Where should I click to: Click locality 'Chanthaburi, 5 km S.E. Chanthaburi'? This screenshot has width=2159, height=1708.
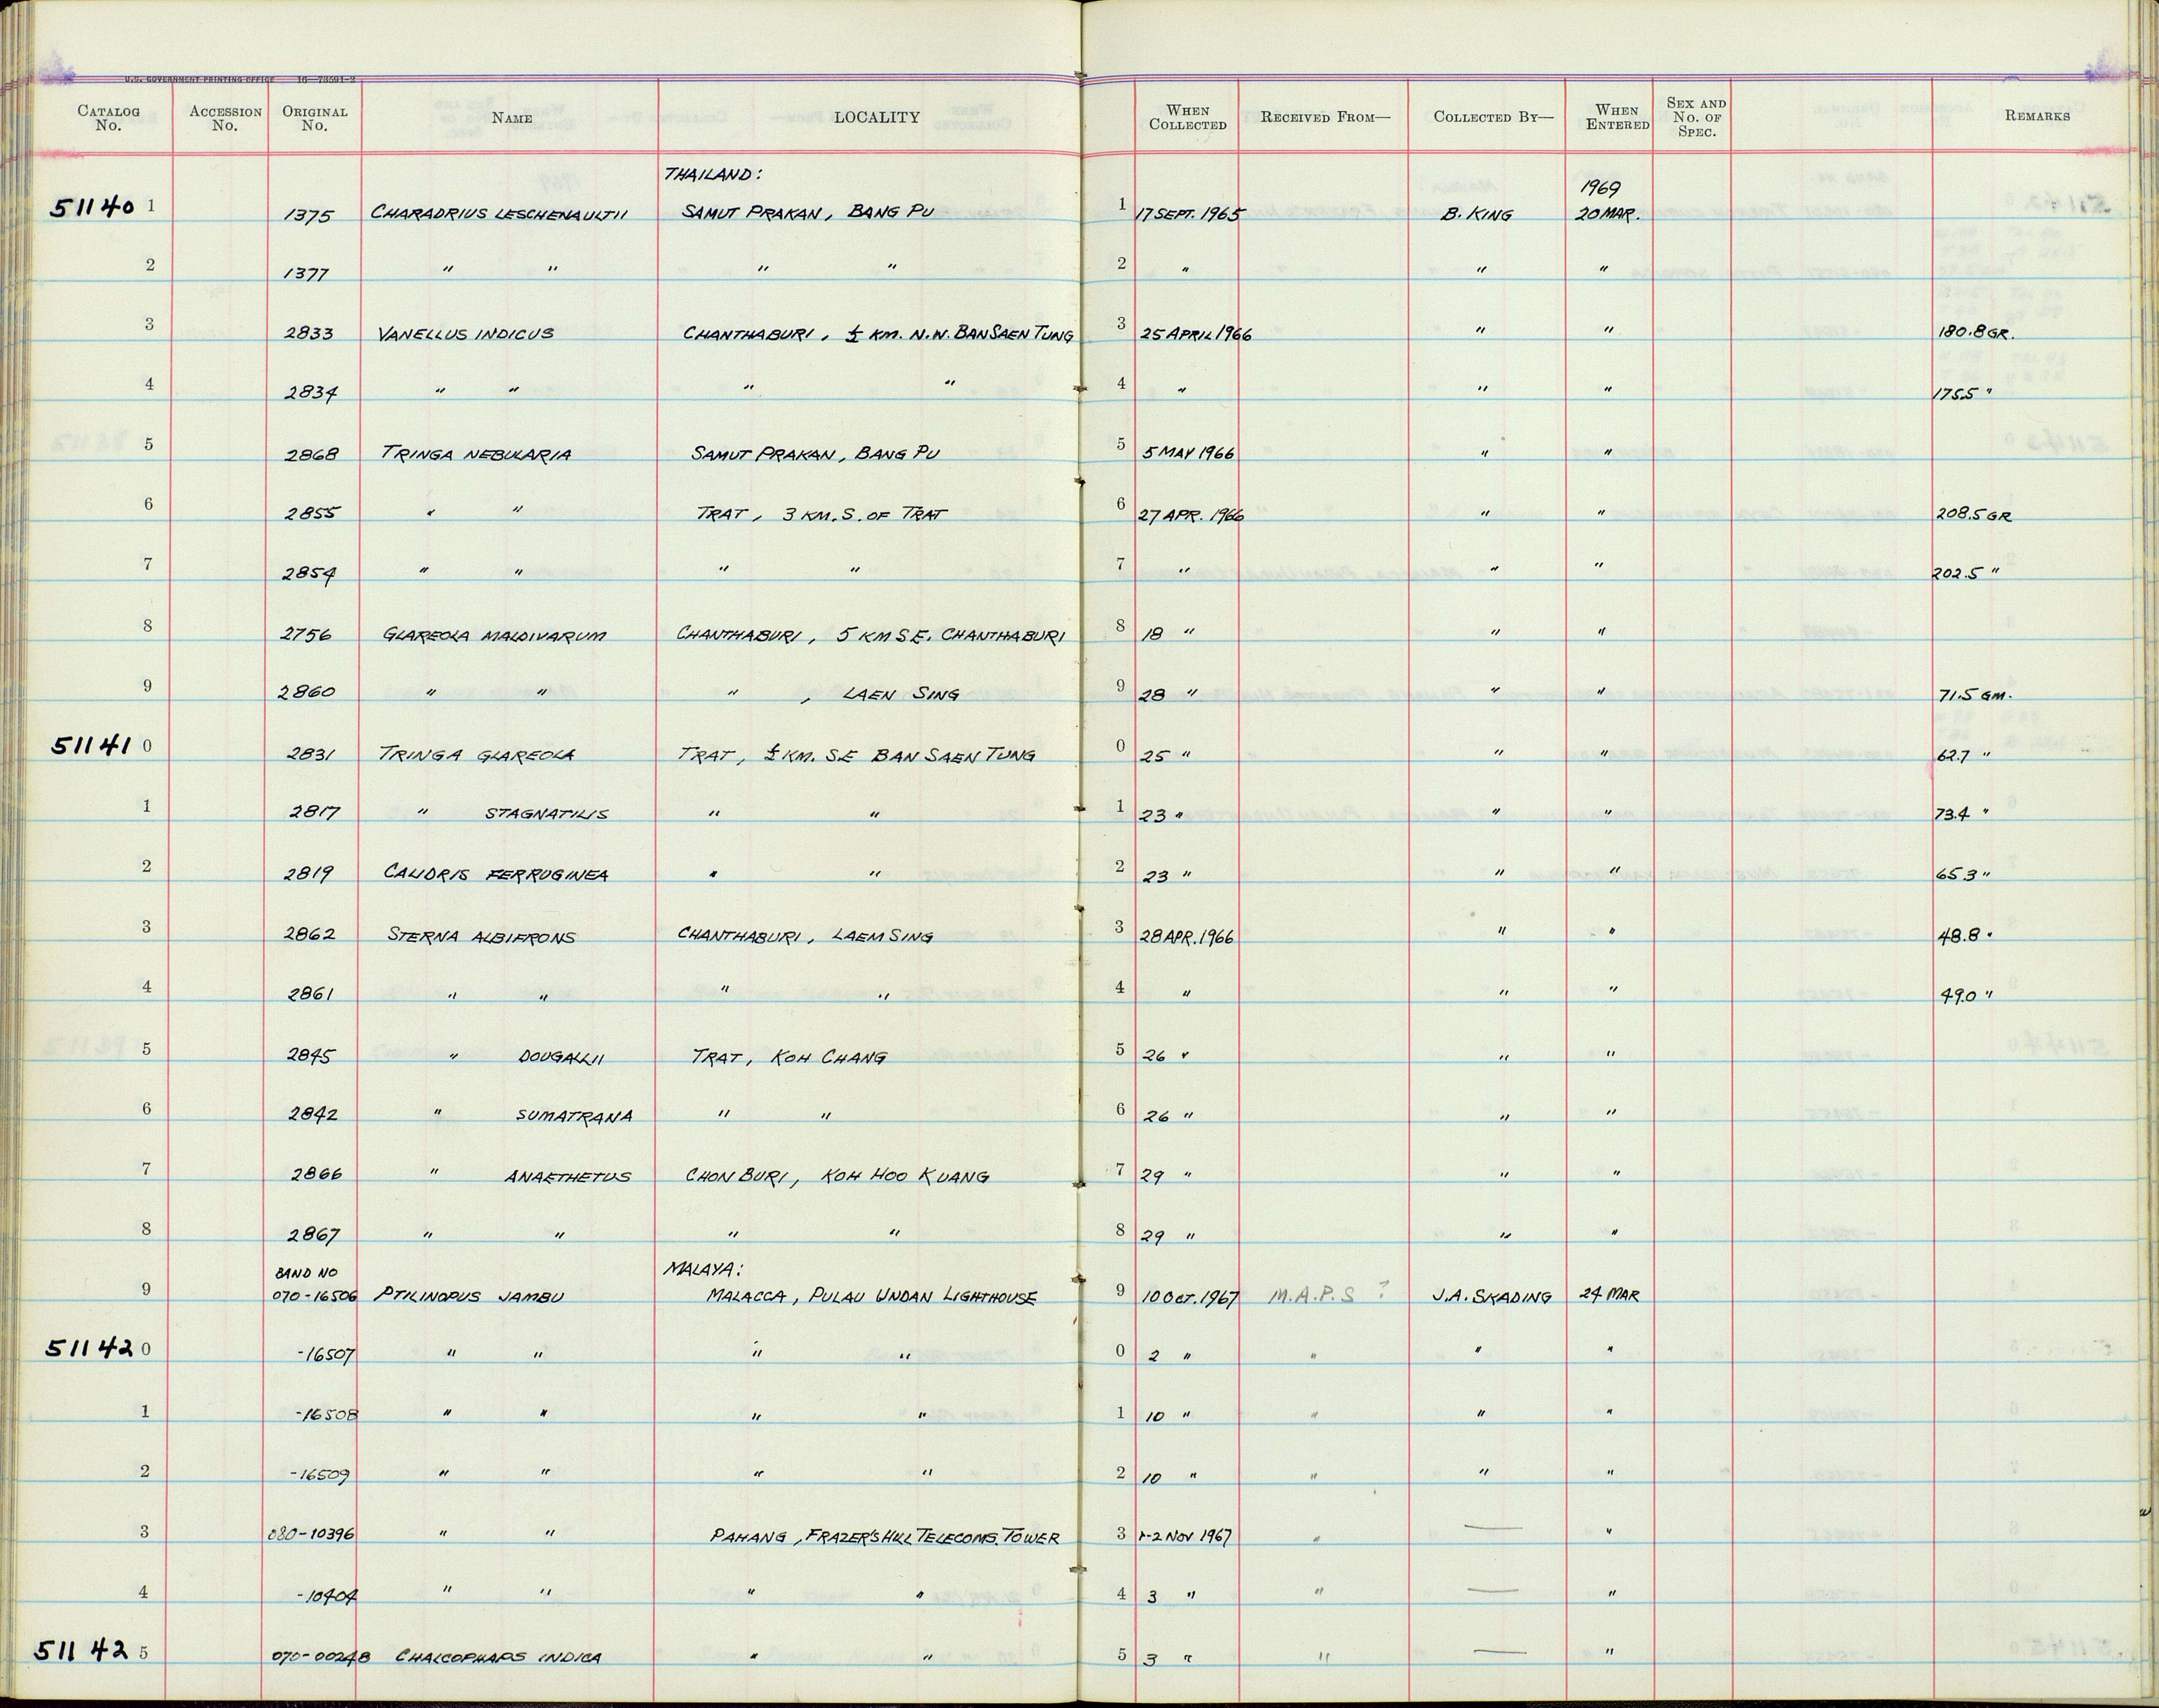[871, 634]
